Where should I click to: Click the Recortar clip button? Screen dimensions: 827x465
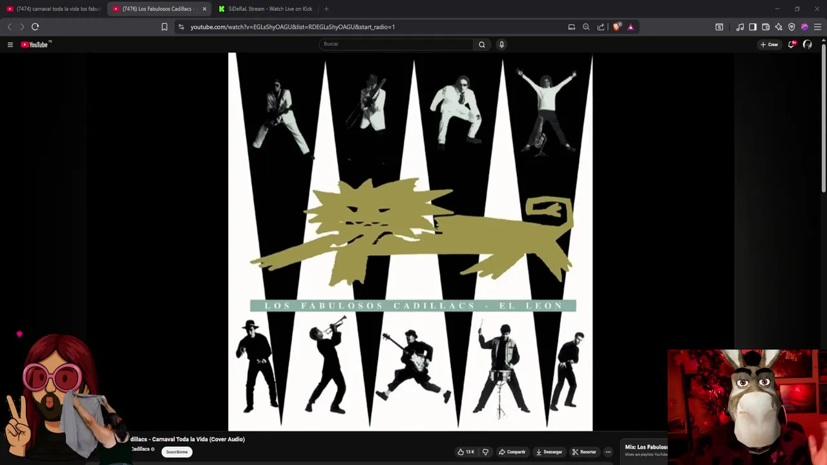(x=583, y=452)
